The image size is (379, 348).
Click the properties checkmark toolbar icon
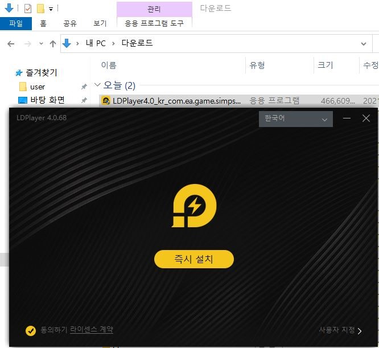click(x=28, y=9)
